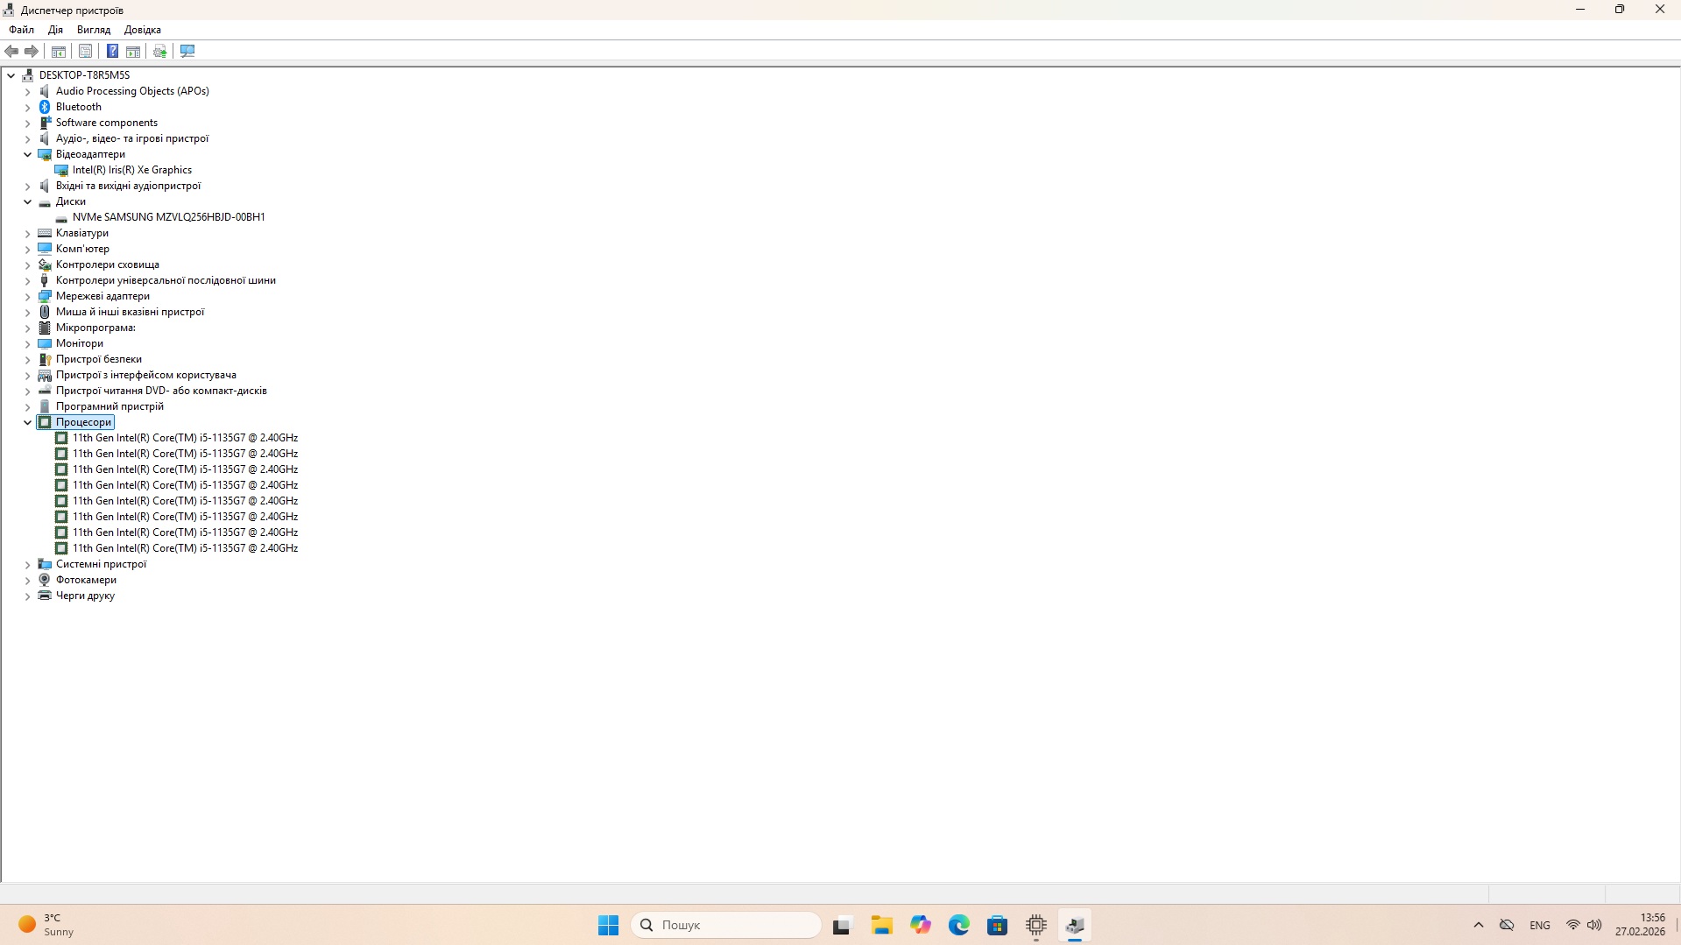Click the volume icon in system tray
Viewport: 1681px width, 945px height.
pos(1594,925)
